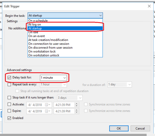The width and height of the screenshot is (155, 136).
Task: Enable the Expire checkbox
Action: click(x=9, y=111)
